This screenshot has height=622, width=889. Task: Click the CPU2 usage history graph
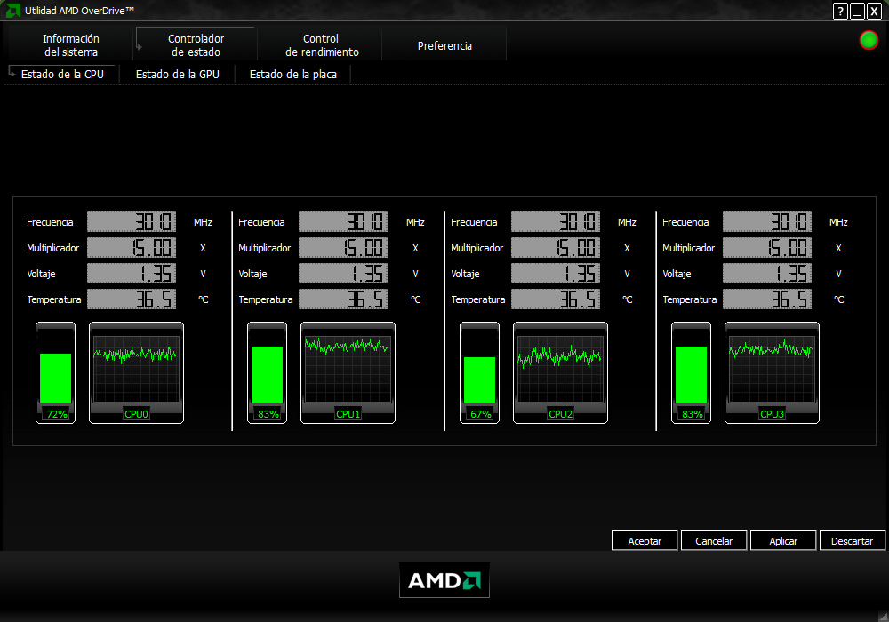[560, 369]
